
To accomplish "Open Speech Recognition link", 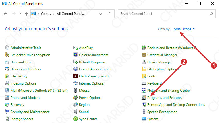I will pos(162,112).
